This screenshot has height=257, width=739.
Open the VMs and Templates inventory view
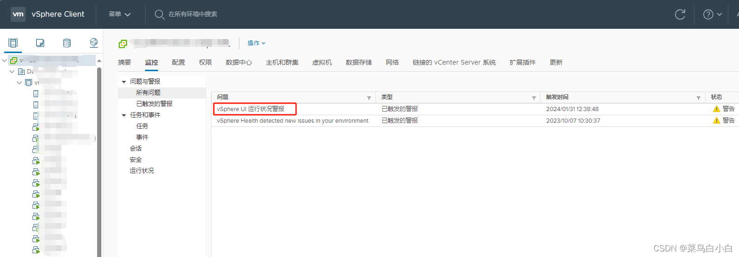(40, 43)
